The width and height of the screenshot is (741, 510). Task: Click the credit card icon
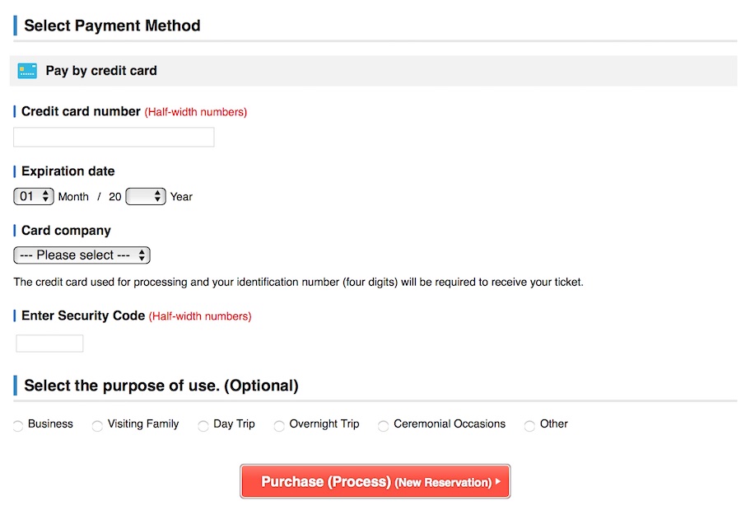27,71
